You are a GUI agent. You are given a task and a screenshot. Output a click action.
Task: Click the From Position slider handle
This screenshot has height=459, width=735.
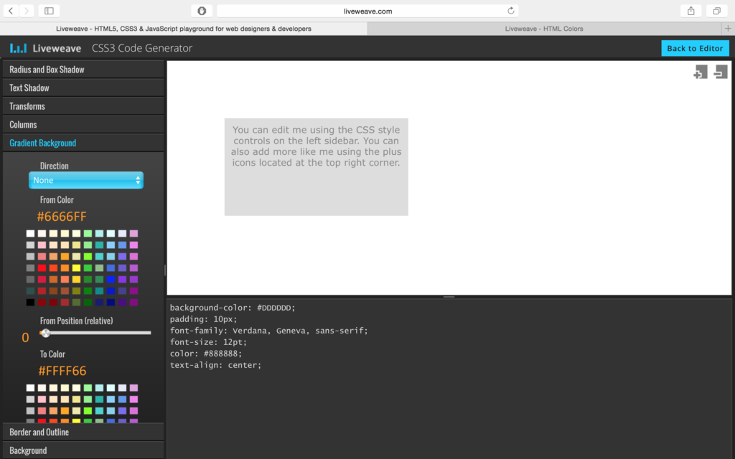point(45,333)
